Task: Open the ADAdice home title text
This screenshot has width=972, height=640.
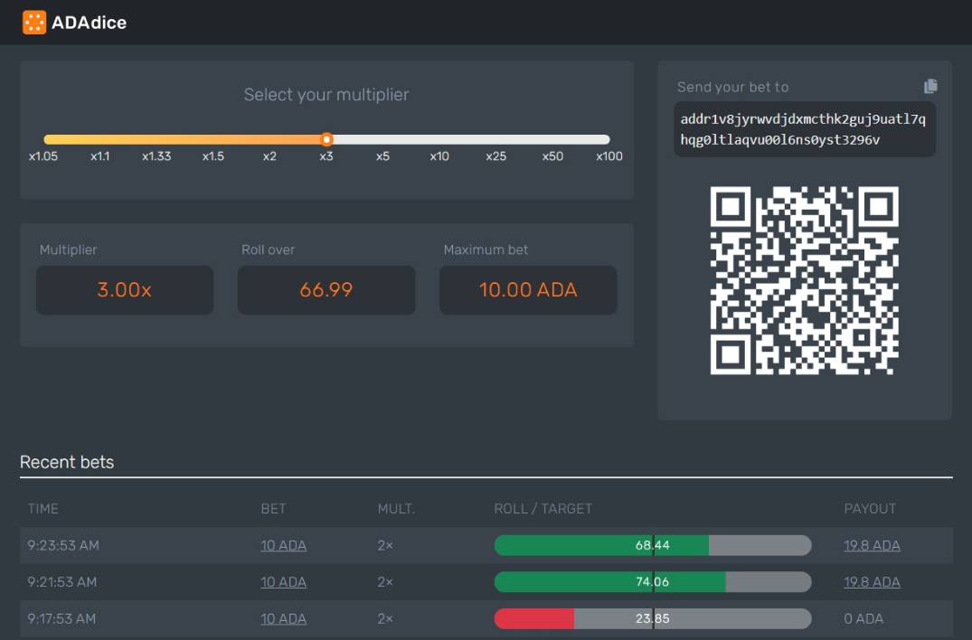Action: [89, 23]
